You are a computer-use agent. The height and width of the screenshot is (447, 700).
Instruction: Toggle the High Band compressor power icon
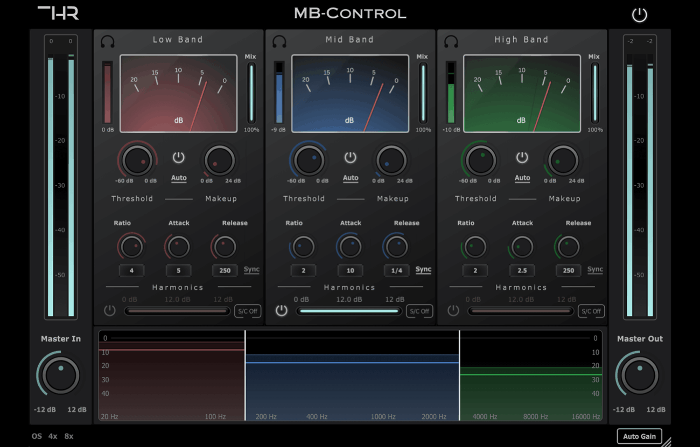(522, 157)
